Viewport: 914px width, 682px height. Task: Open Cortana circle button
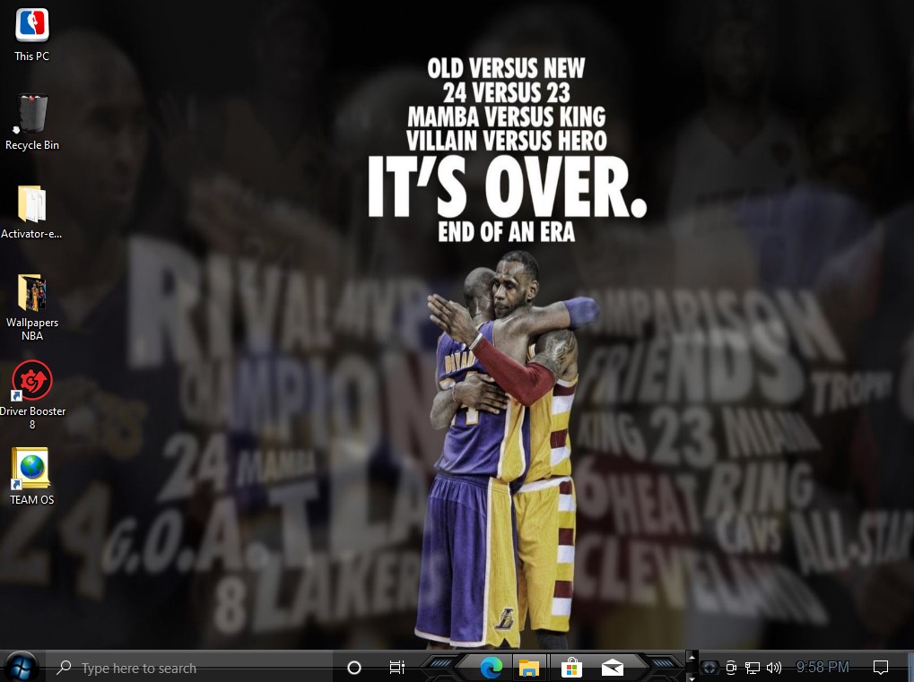coord(353,668)
